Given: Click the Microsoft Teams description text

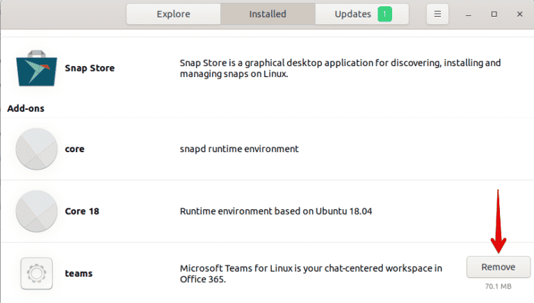Looking at the screenshot, I should (x=311, y=274).
